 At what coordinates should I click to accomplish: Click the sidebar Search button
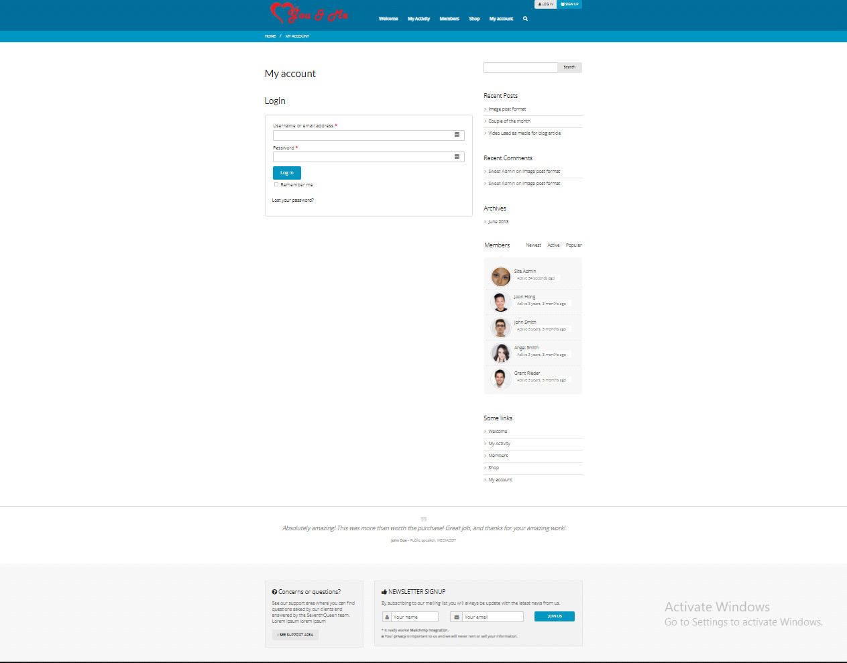pos(569,67)
